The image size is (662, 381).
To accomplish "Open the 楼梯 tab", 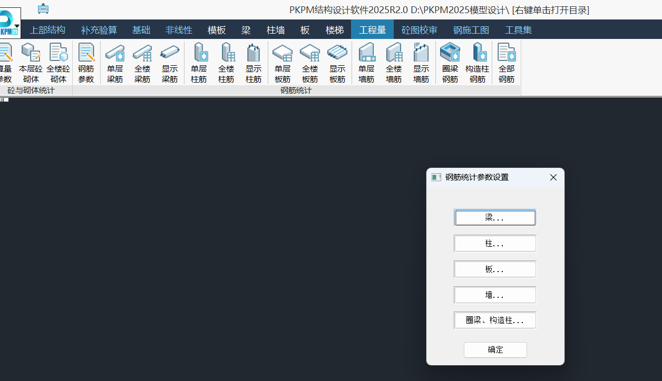I will 335,30.
